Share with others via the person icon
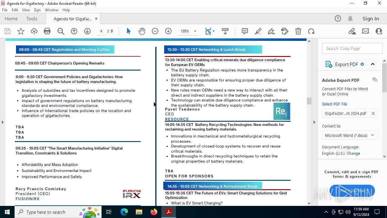Image resolution: width=387 pixels, height=218 pixels. coord(379,31)
